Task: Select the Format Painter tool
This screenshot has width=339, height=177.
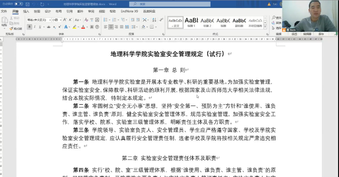Action: (x=16, y=28)
